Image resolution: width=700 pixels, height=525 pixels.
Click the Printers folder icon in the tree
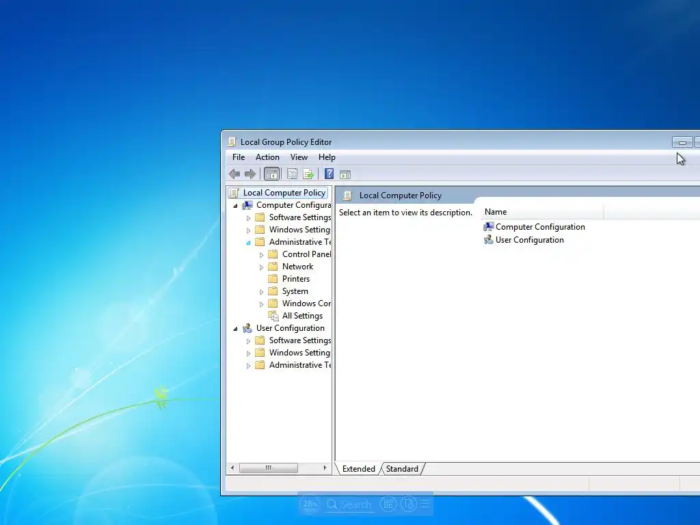(x=273, y=279)
